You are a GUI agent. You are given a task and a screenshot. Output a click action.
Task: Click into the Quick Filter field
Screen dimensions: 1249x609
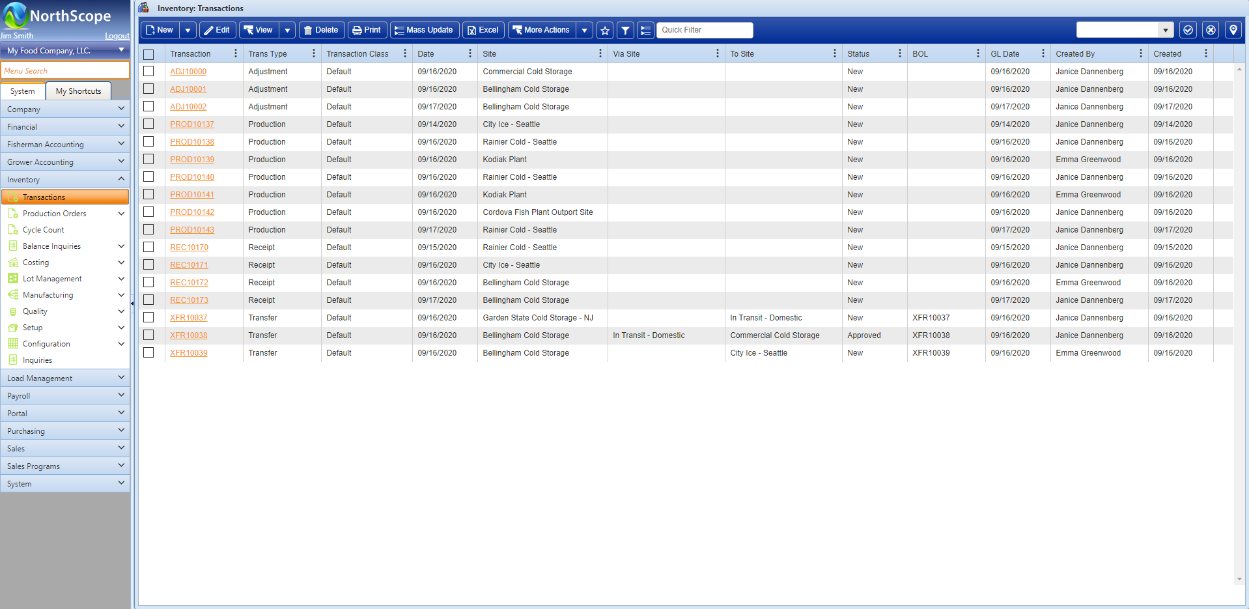coord(704,30)
